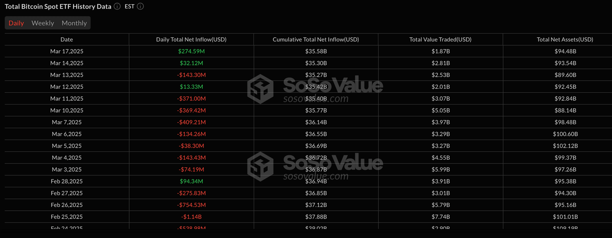The height and width of the screenshot is (238, 612).
Task: Click the -$754.53M inflow value for Feb 26
Action: point(191,205)
